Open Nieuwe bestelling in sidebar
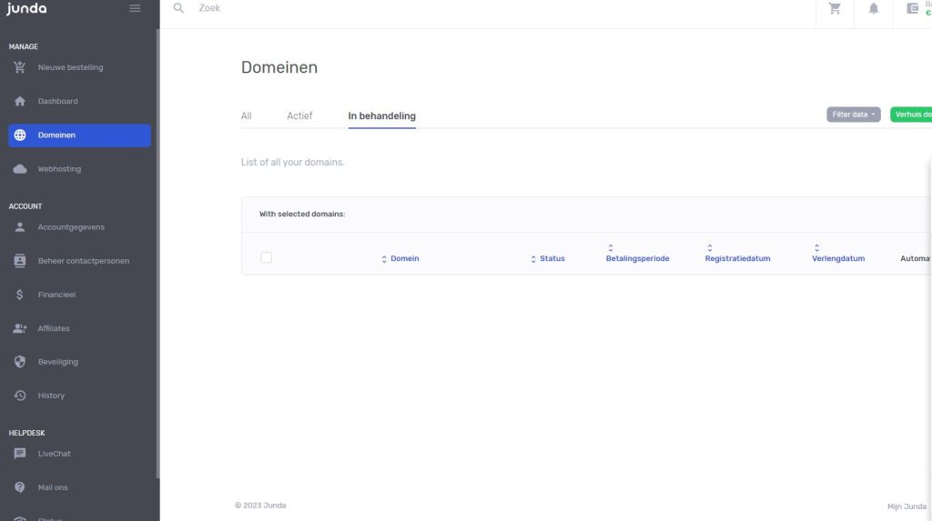Screen dimensions: 932x521 pyautogui.click(x=70, y=67)
